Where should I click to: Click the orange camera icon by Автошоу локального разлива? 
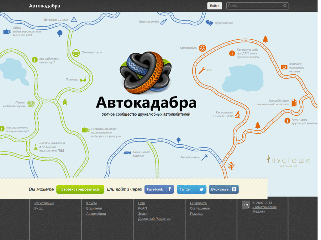(x=284, y=67)
